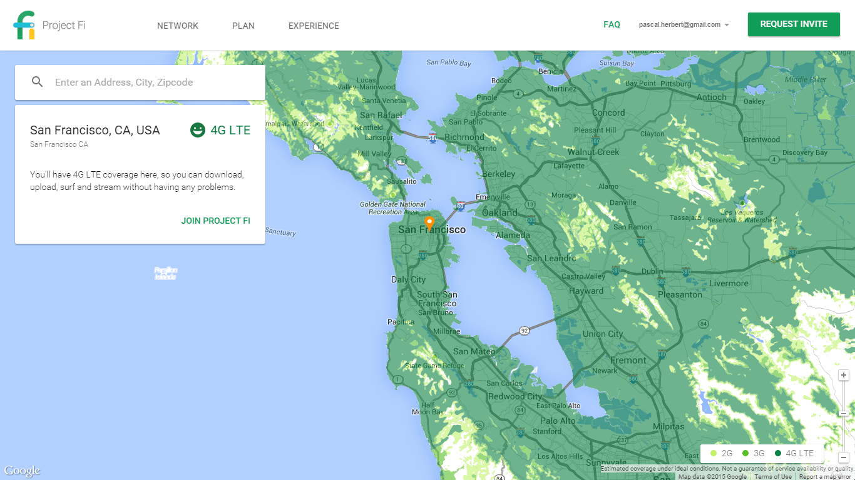Open the pascal.herbert@gmail.com account dropdown
The image size is (855, 480).
click(683, 25)
